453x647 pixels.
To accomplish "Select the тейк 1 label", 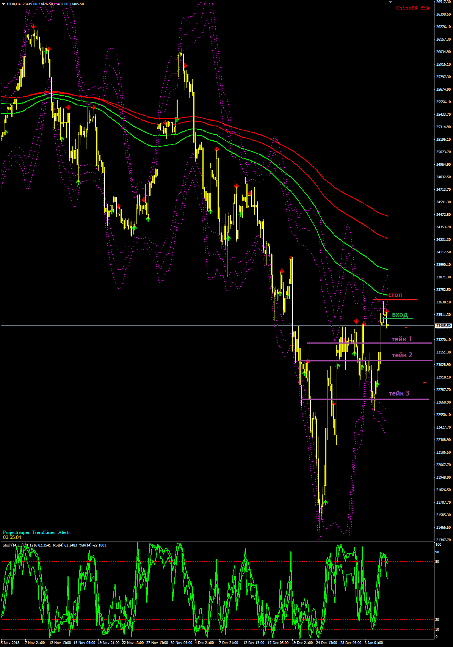I will tap(402, 339).
